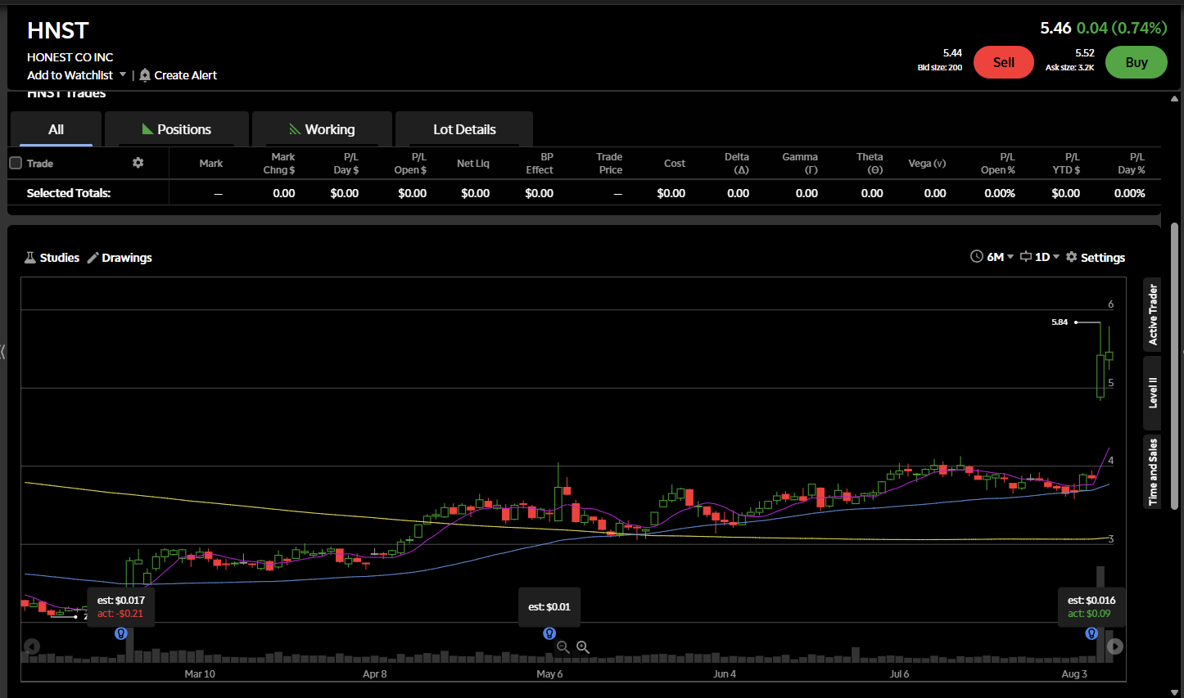Open the 1D aggregation dropdown
Viewport: 1184px width, 698px height.
(x=1040, y=257)
